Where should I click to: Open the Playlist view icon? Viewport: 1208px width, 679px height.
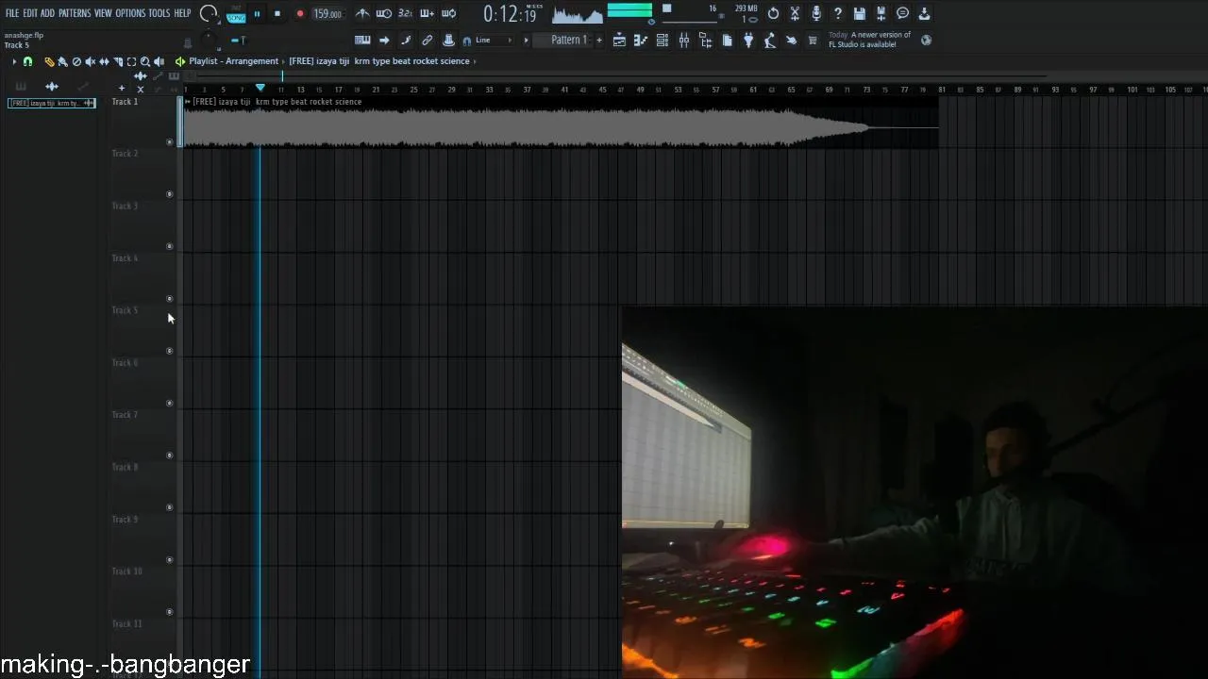(619, 41)
